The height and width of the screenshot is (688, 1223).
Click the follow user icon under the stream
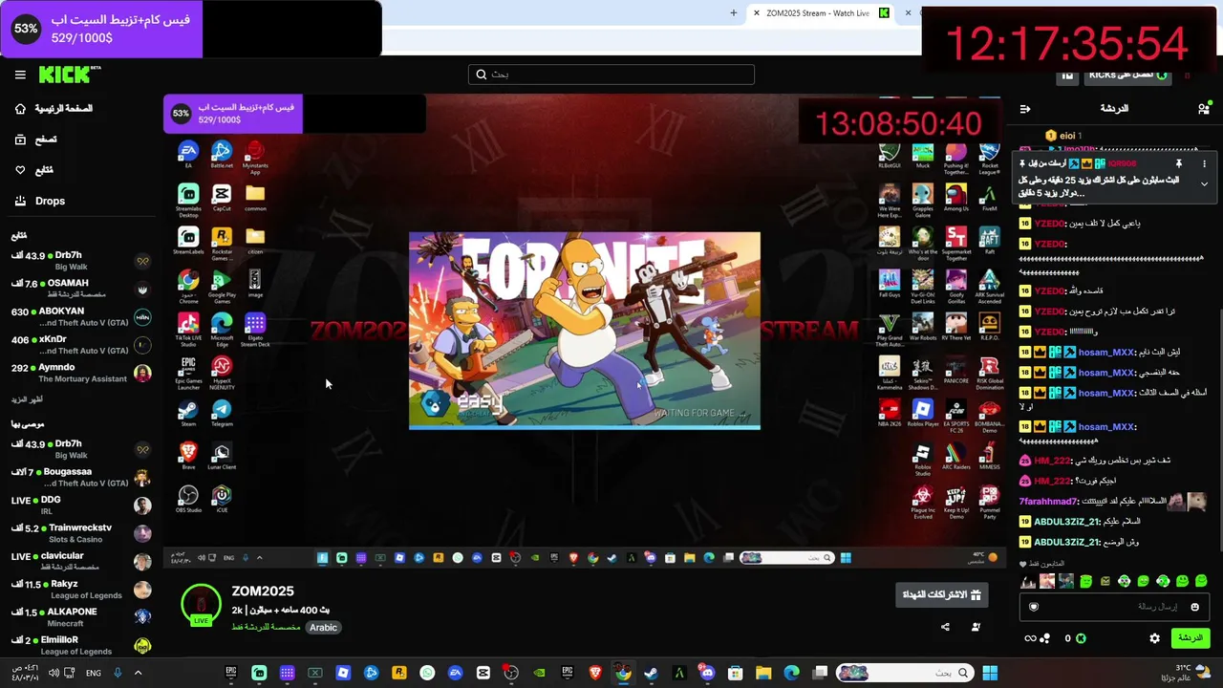click(976, 628)
